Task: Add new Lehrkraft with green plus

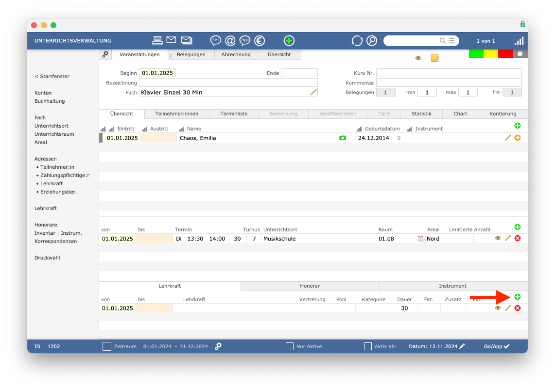Action: point(518,297)
